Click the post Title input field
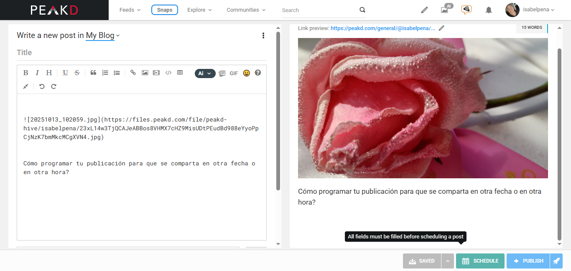This screenshot has width=571, height=271. tap(141, 53)
